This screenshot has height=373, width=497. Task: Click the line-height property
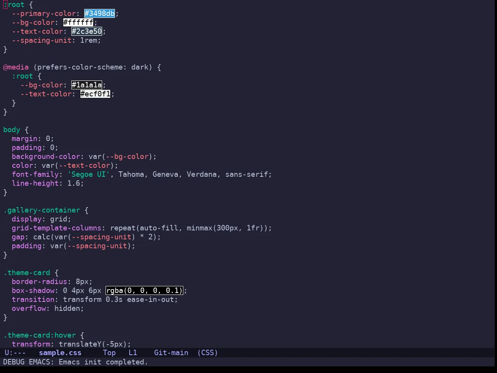coord(35,183)
